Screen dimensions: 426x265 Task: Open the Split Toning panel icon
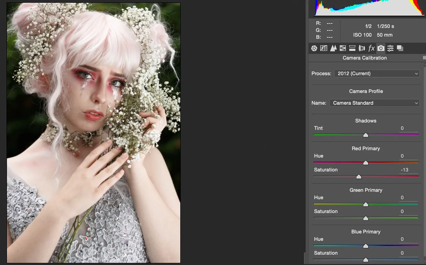[x=352, y=48]
